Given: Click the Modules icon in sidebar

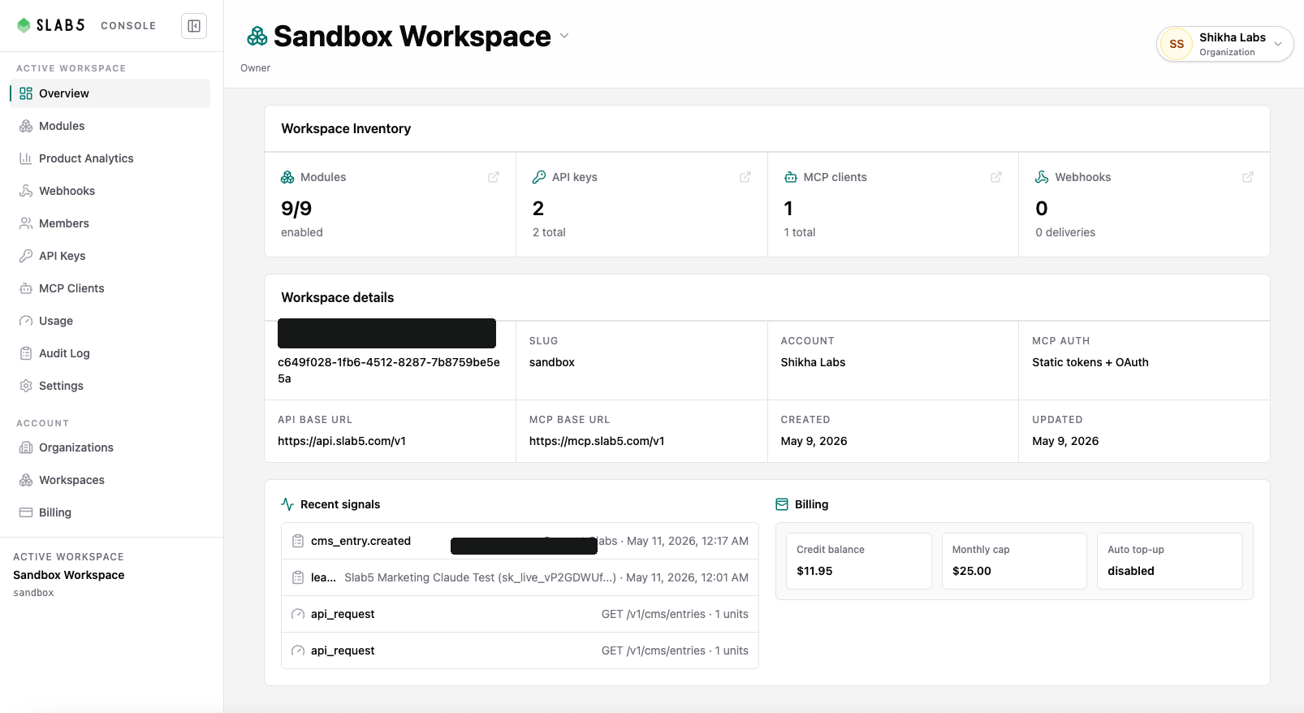Looking at the screenshot, I should (x=26, y=126).
